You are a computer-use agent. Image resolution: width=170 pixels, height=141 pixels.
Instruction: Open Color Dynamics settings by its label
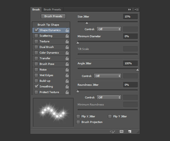click(x=49, y=53)
